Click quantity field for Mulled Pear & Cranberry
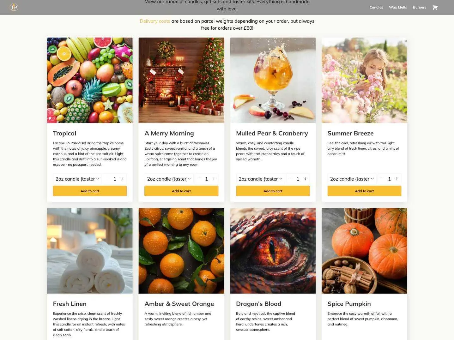Viewport: 454px width, 340px height. click(x=298, y=179)
